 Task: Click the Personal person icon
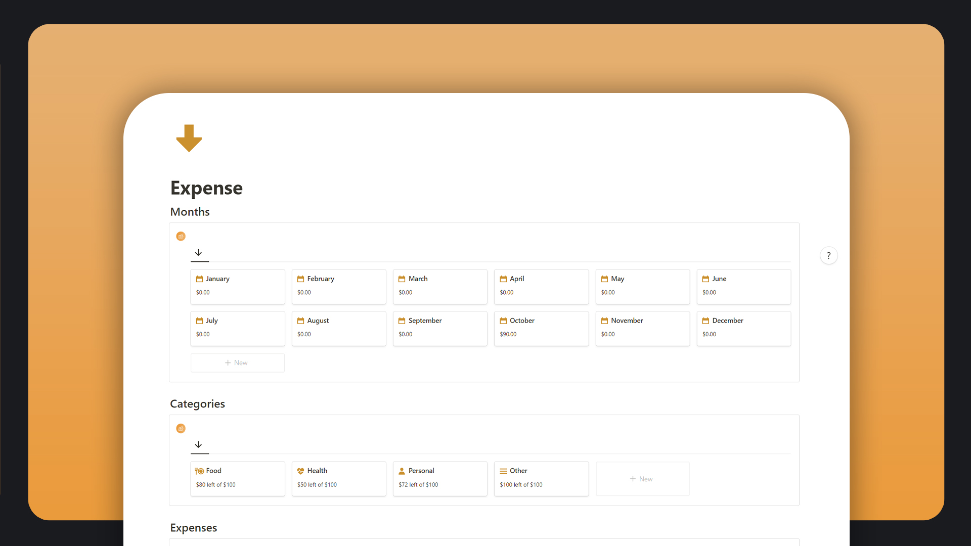pos(402,471)
